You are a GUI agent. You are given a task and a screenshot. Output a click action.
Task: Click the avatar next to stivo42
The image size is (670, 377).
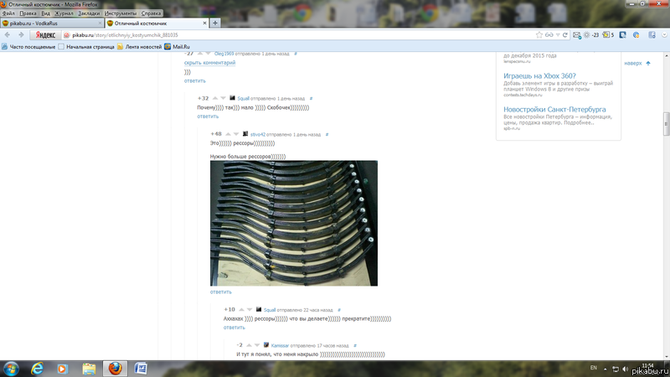coord(245,134)
